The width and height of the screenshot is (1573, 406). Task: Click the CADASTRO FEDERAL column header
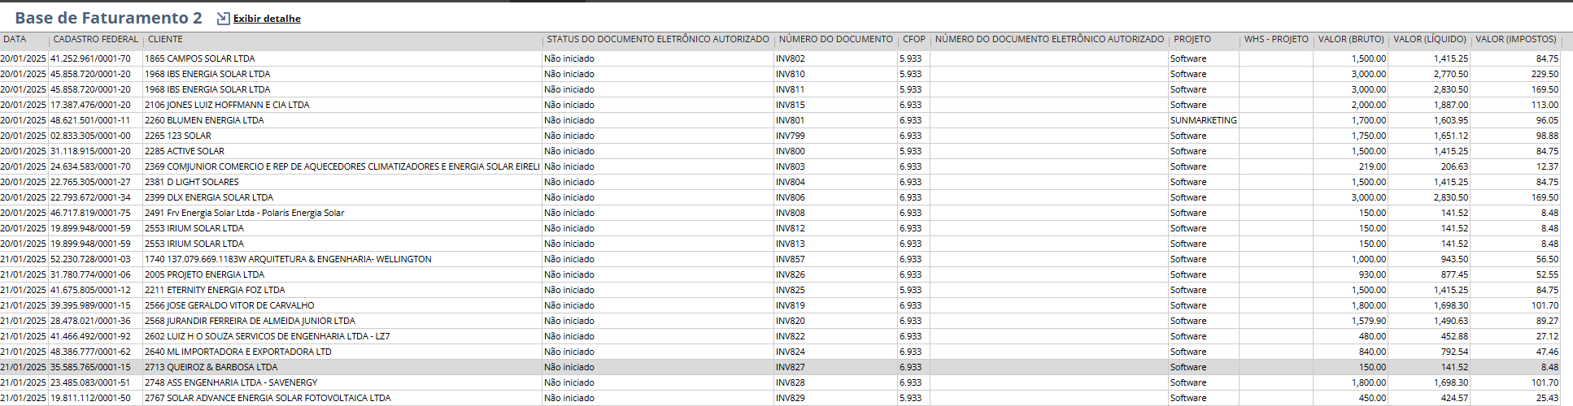tap(96, 39)
